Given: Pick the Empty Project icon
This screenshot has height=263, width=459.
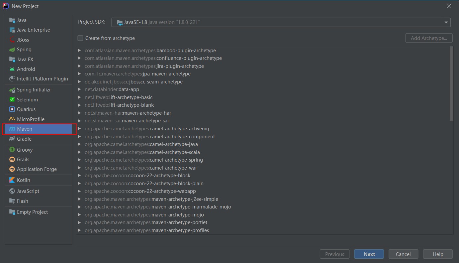Looking at the screenshot, I should (x=12, y=212).
